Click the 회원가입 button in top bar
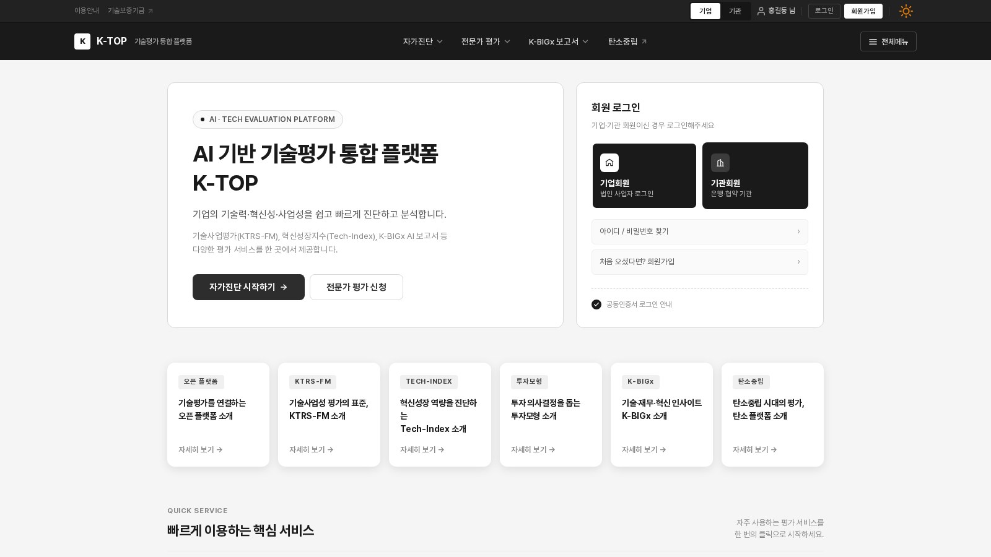Image resolution: width=991 pixels, height=557 pixels. point(863,11)
